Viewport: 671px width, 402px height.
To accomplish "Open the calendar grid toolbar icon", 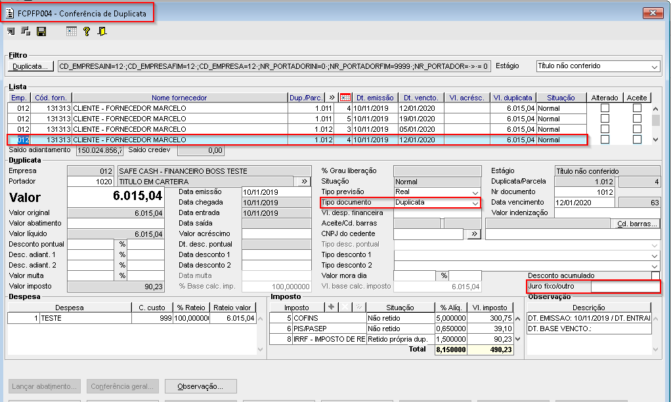I will [72, 31].
